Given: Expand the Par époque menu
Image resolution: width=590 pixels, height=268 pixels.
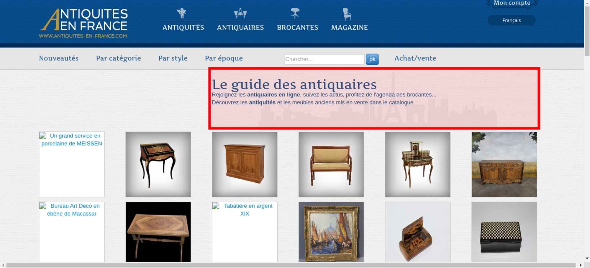Looking at the screenshot, I should point(224,58).
